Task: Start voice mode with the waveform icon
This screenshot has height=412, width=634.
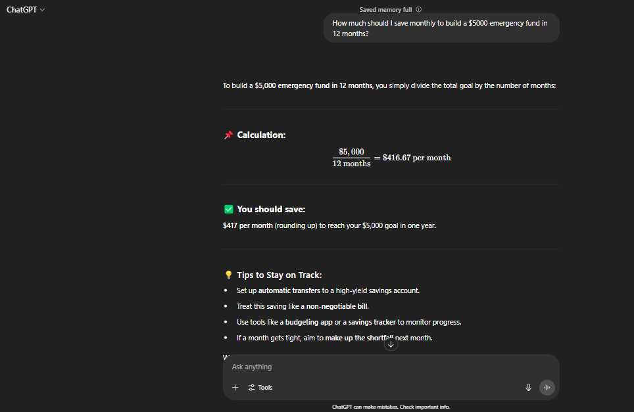Action: point(547,388)
